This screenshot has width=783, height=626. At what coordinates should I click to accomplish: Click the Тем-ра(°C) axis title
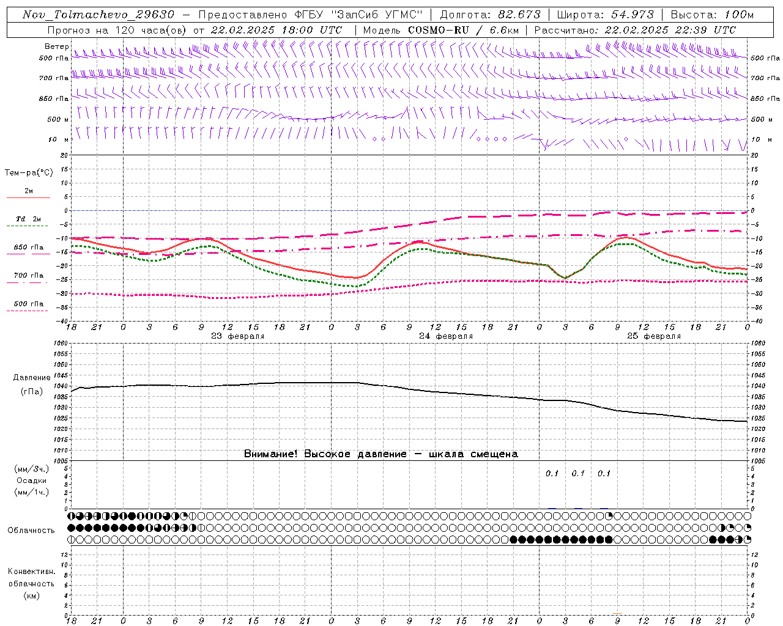click(29, 173)
